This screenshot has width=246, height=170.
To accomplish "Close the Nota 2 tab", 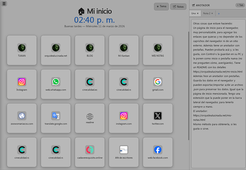I will 212,14.
